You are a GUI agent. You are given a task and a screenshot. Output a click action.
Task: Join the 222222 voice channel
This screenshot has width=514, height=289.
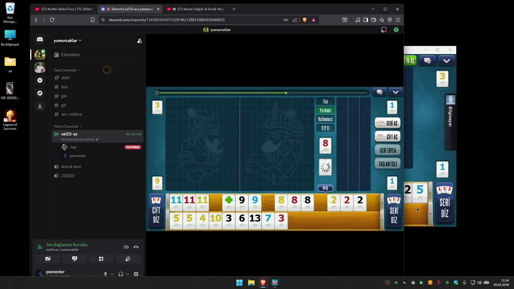click(97, 176)
